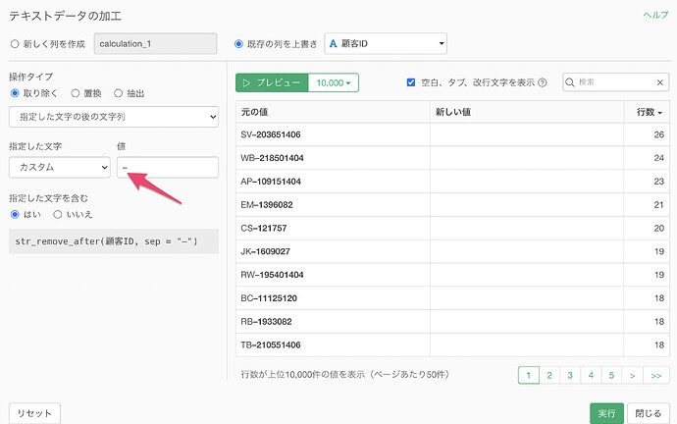Expand 指定した文字の後の文字列 dropdown
Image resolution: width=677 pixels, height=424 pixels.
114,117
